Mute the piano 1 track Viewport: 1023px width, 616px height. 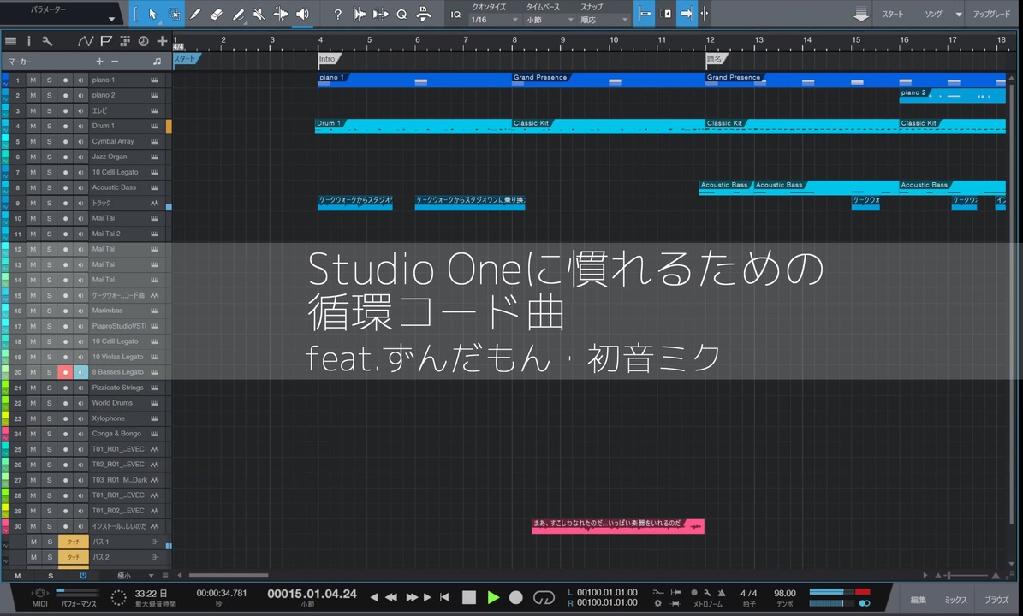33,80
